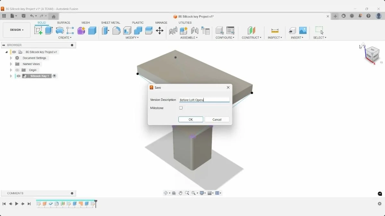Play the timeline with the play button

(x=17, y=204)
